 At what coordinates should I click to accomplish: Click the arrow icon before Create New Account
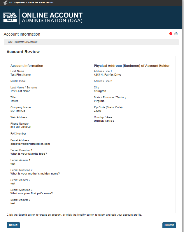(15, 42)
